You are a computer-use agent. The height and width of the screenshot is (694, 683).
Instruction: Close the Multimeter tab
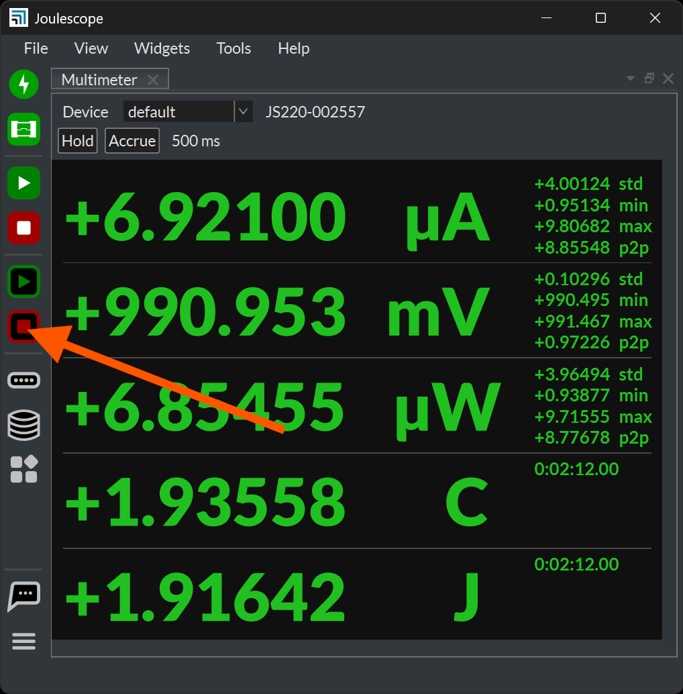coord(153,80)
